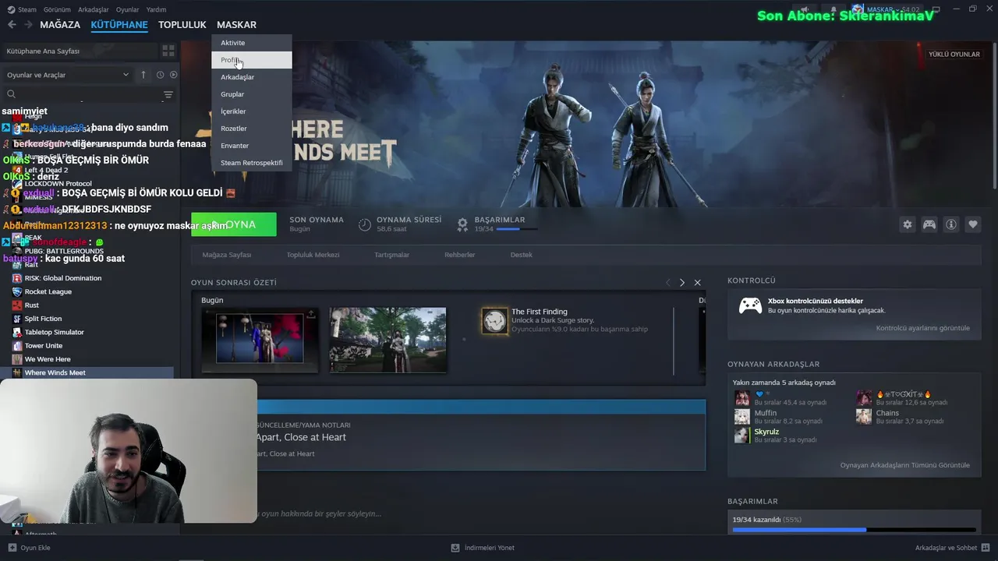Click Tabletop Simulator icon in list
The height and width of the screenshot is (561, 998).
point(17,332)
